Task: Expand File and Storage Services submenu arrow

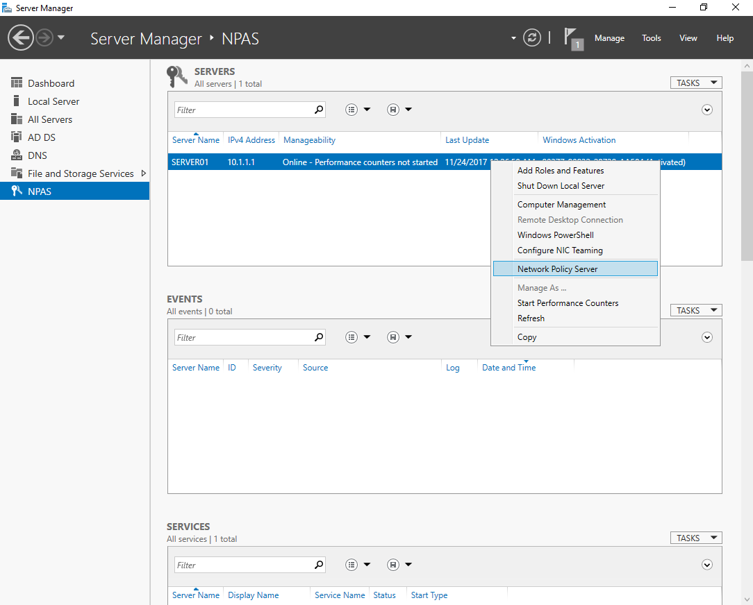Action: coord(144,173)
